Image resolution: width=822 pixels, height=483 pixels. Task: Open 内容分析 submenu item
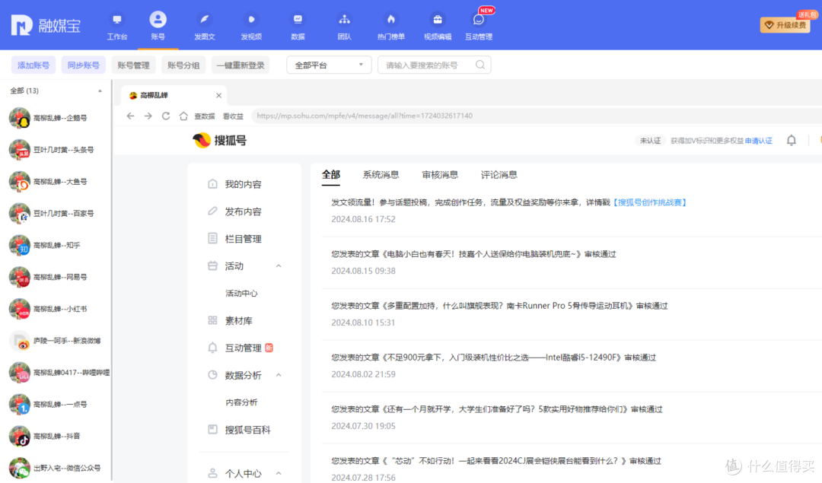point(241,402)
